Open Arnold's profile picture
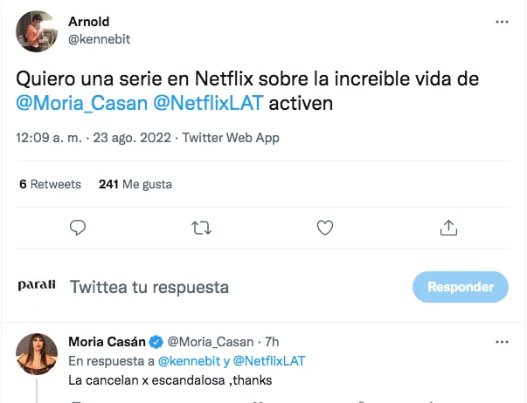Screen dimensions: 527x403 [35, 31]
